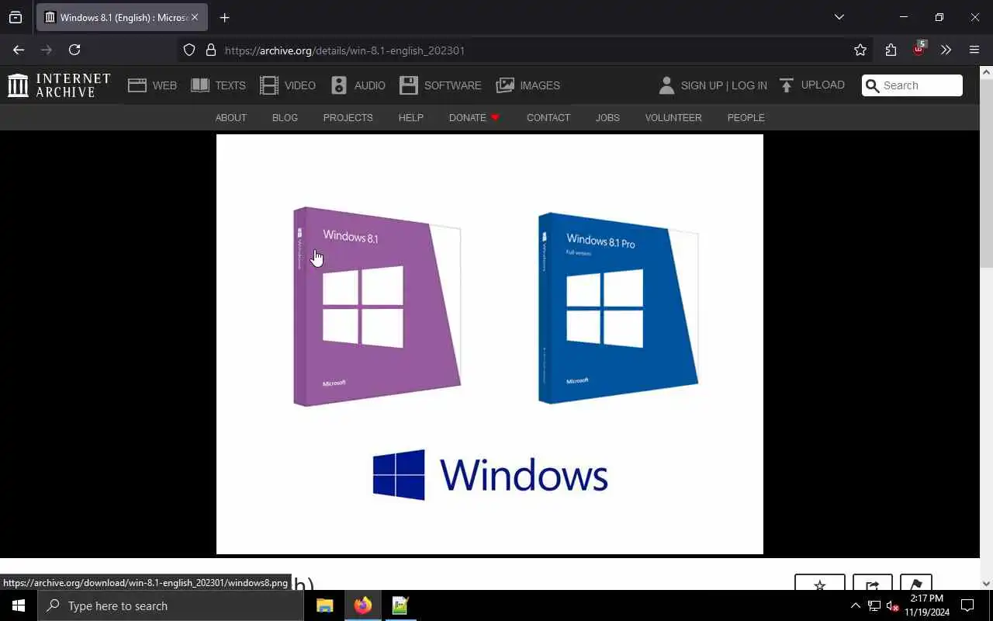Screen dimensions: 993x621
Task: Open the IMAGES media section
Action: click(528, 85)
